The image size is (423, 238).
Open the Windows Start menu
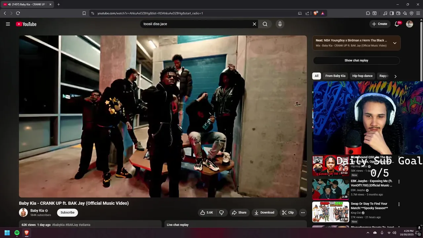7,233
